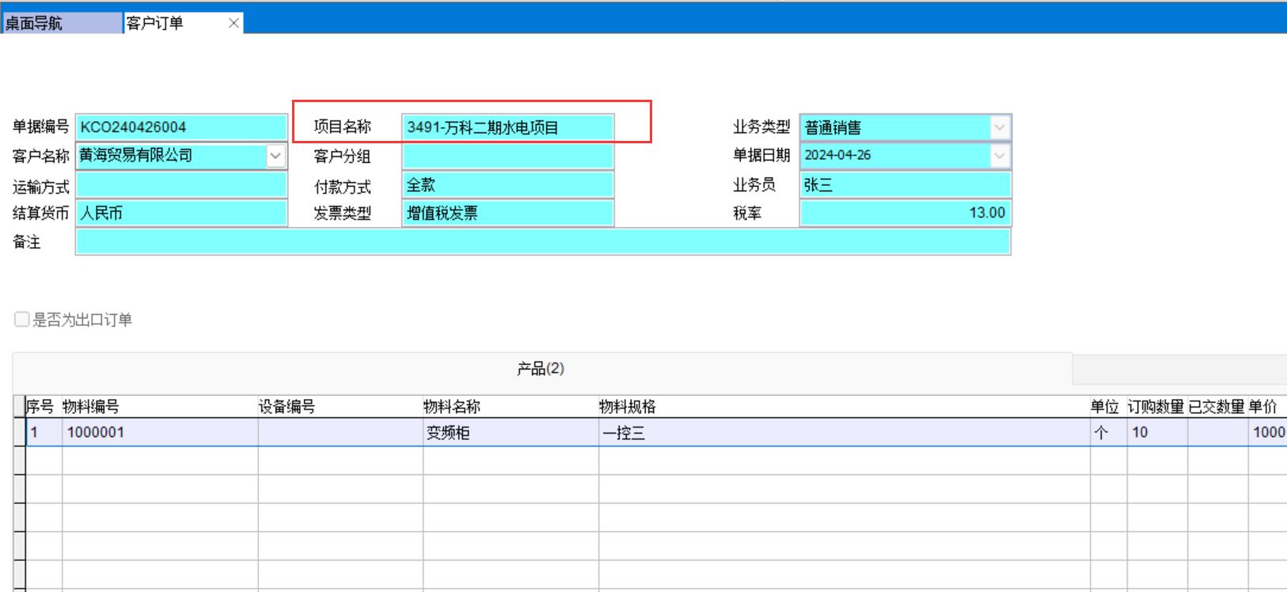Close the 客户订单 tab
The height and width of the screenshot is (592, 1287).
pos(233,23)
